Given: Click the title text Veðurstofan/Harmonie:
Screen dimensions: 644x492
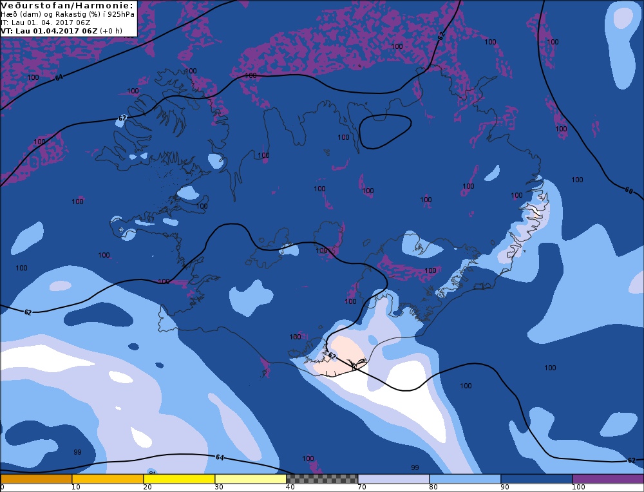Looking at the screenshot, I should [68, 5].
